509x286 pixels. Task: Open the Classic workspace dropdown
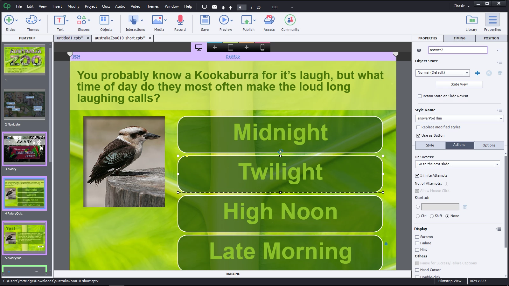[x=462, y=6]
